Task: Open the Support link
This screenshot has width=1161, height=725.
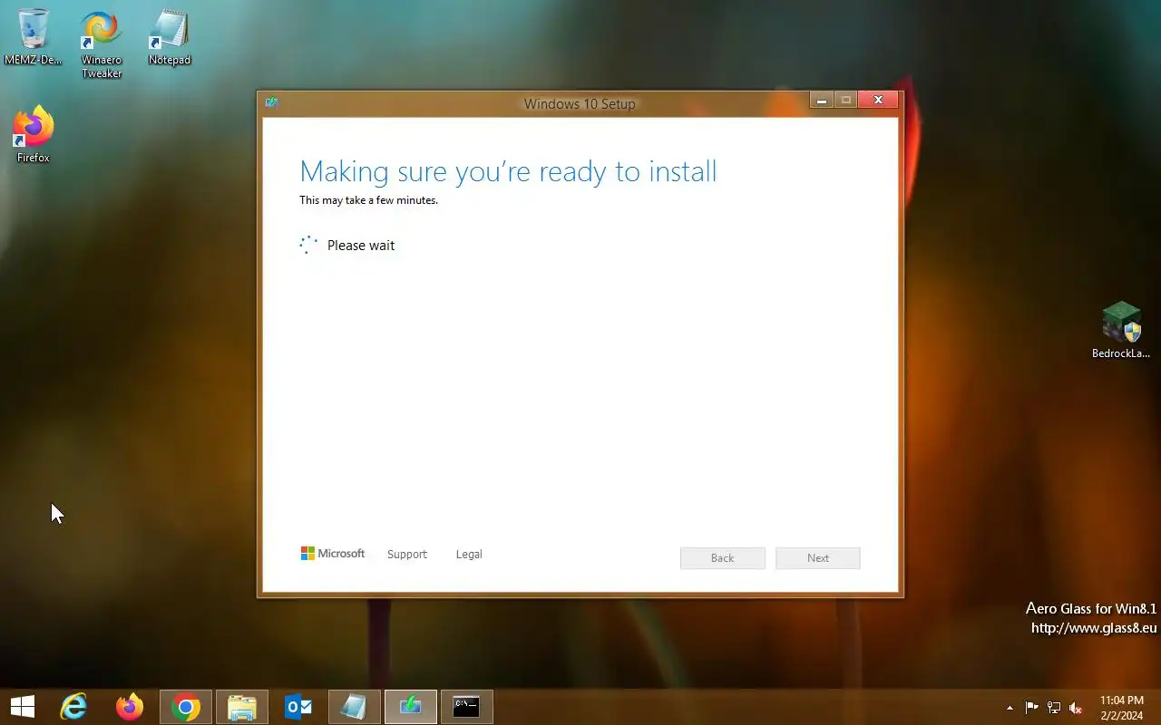Action: pyautogui.click(x=406, y=554)
